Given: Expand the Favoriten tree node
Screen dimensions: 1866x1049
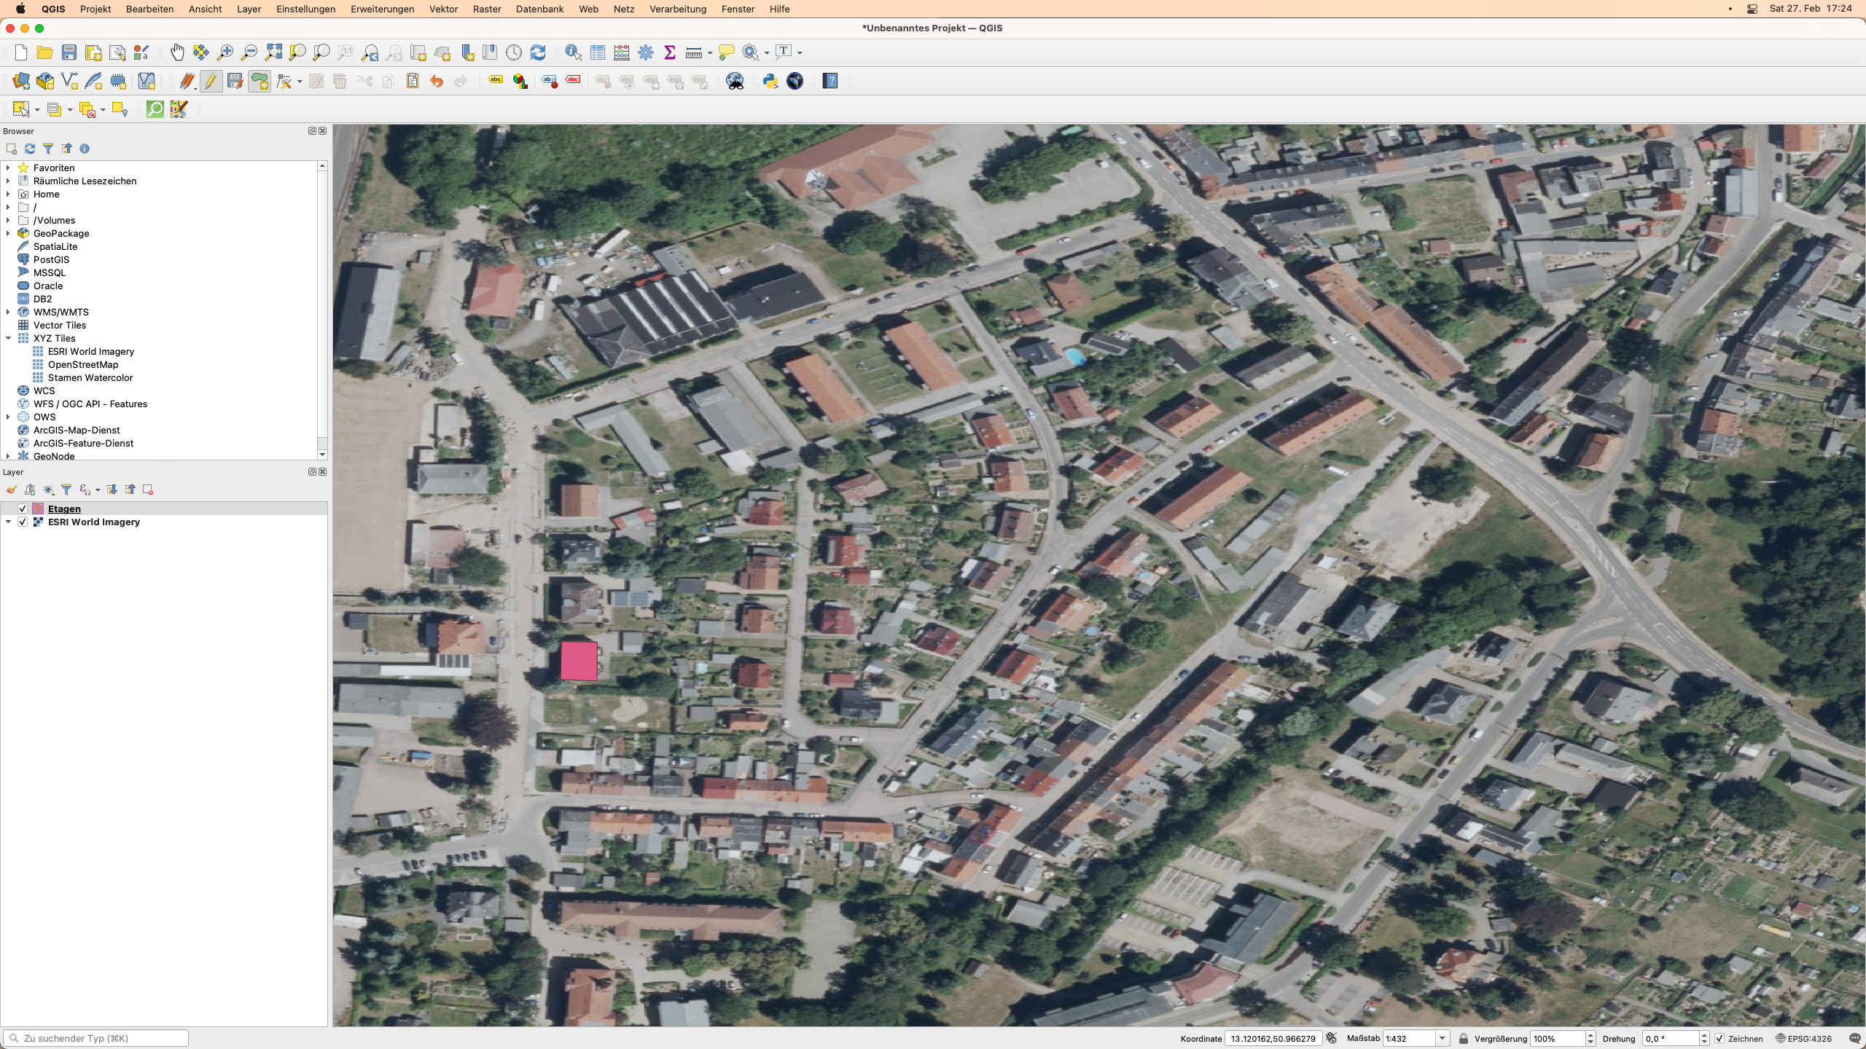Looking at the screenshot, I should pyautogui.click(x=8, y=168).
